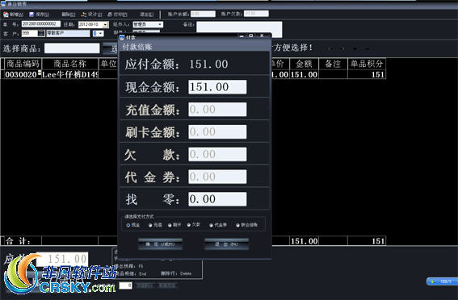
Task: Click the 设计 (Design) toolbar icon
Action: (84, 15)
